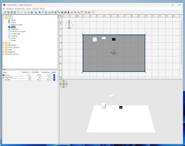185x146 pixels.
Task: Click the 3D view navigation arrows pad
Action: pyautogui.click(x=64, y=84)
